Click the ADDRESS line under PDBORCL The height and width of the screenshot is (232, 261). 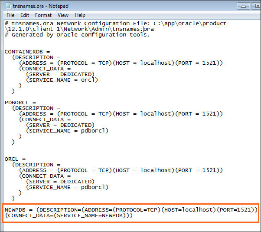pos(121,114)
